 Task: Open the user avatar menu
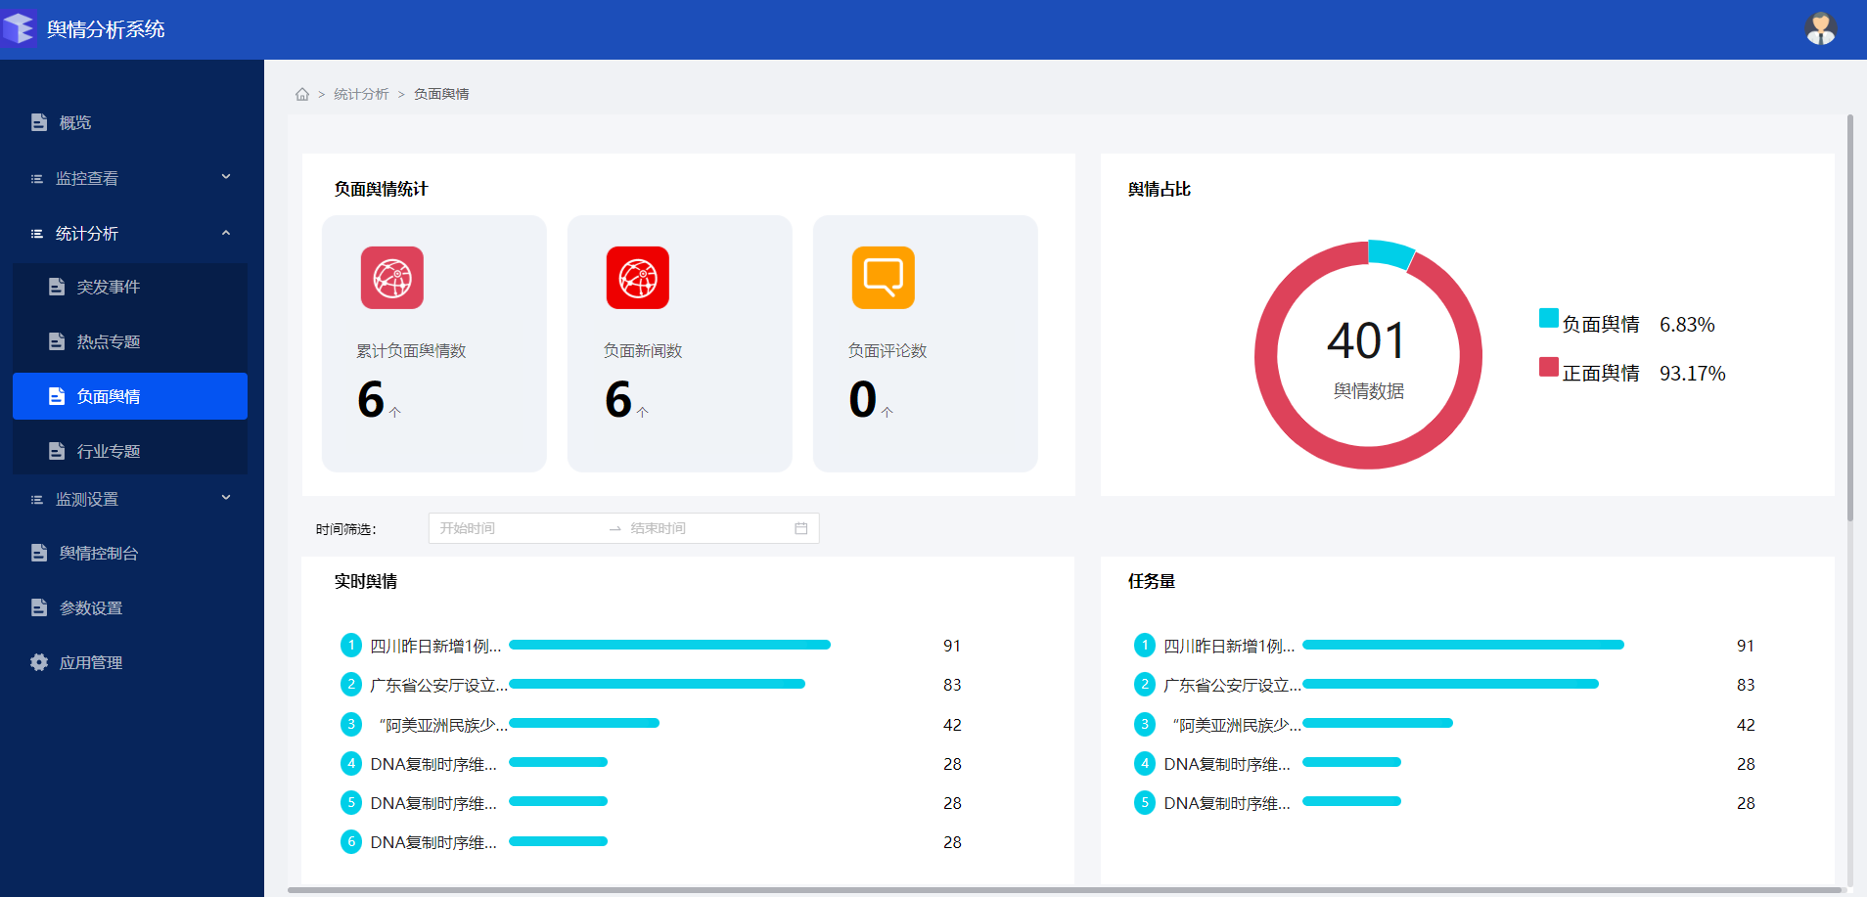click(x=1820, y=29)
